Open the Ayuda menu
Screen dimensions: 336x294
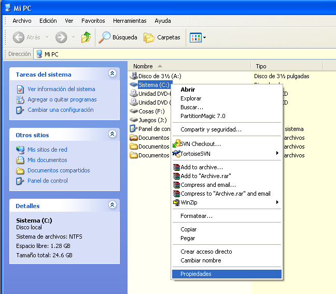[163, 21]
